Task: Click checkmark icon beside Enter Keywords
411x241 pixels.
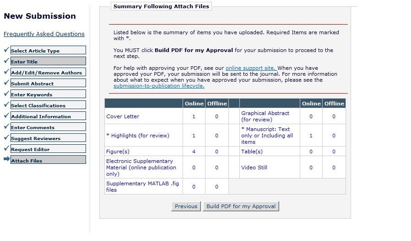Action: [6, 94]
